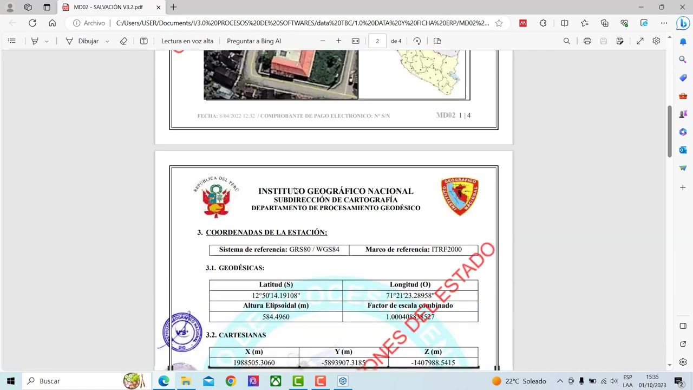The width and height of the screenshot is (693, 390).
Task: Zoom out the PDF with minus
Action: click(x=323, y=41)
